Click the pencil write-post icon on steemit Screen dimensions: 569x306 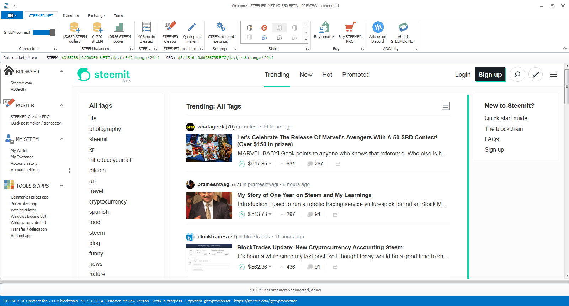coord(536,74)
